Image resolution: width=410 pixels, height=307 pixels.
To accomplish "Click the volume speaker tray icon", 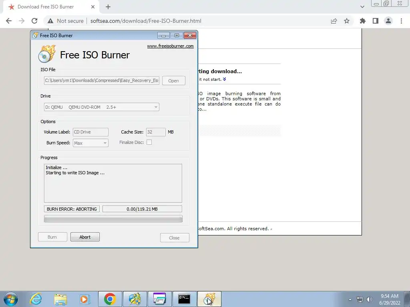I will tap(370, 299).
